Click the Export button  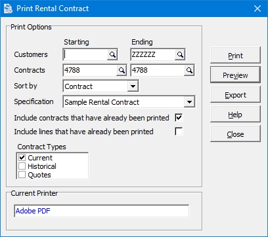point(235,94)
